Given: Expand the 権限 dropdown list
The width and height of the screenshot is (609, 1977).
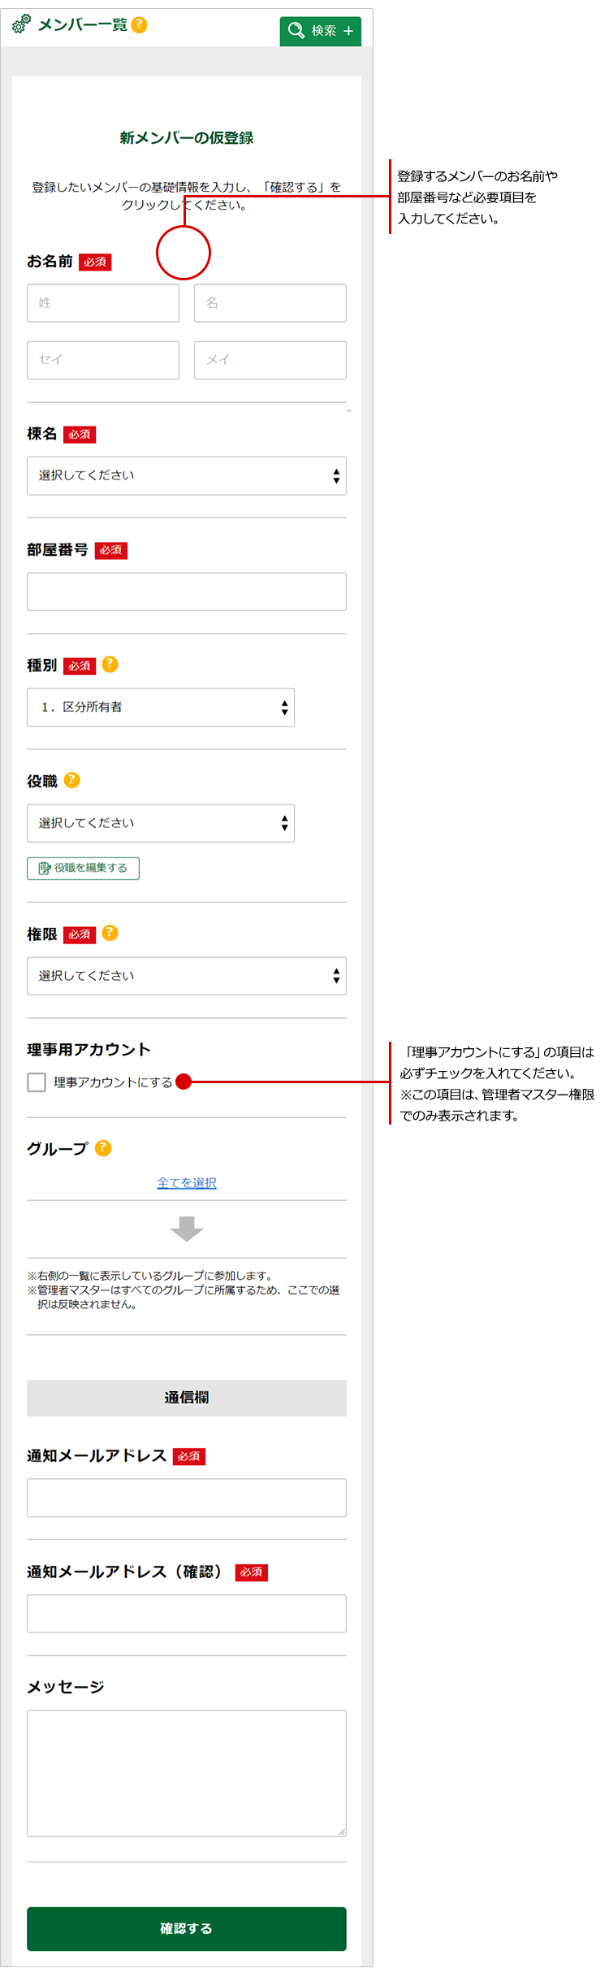Looking at the screenshot, I should coord(186,976).
